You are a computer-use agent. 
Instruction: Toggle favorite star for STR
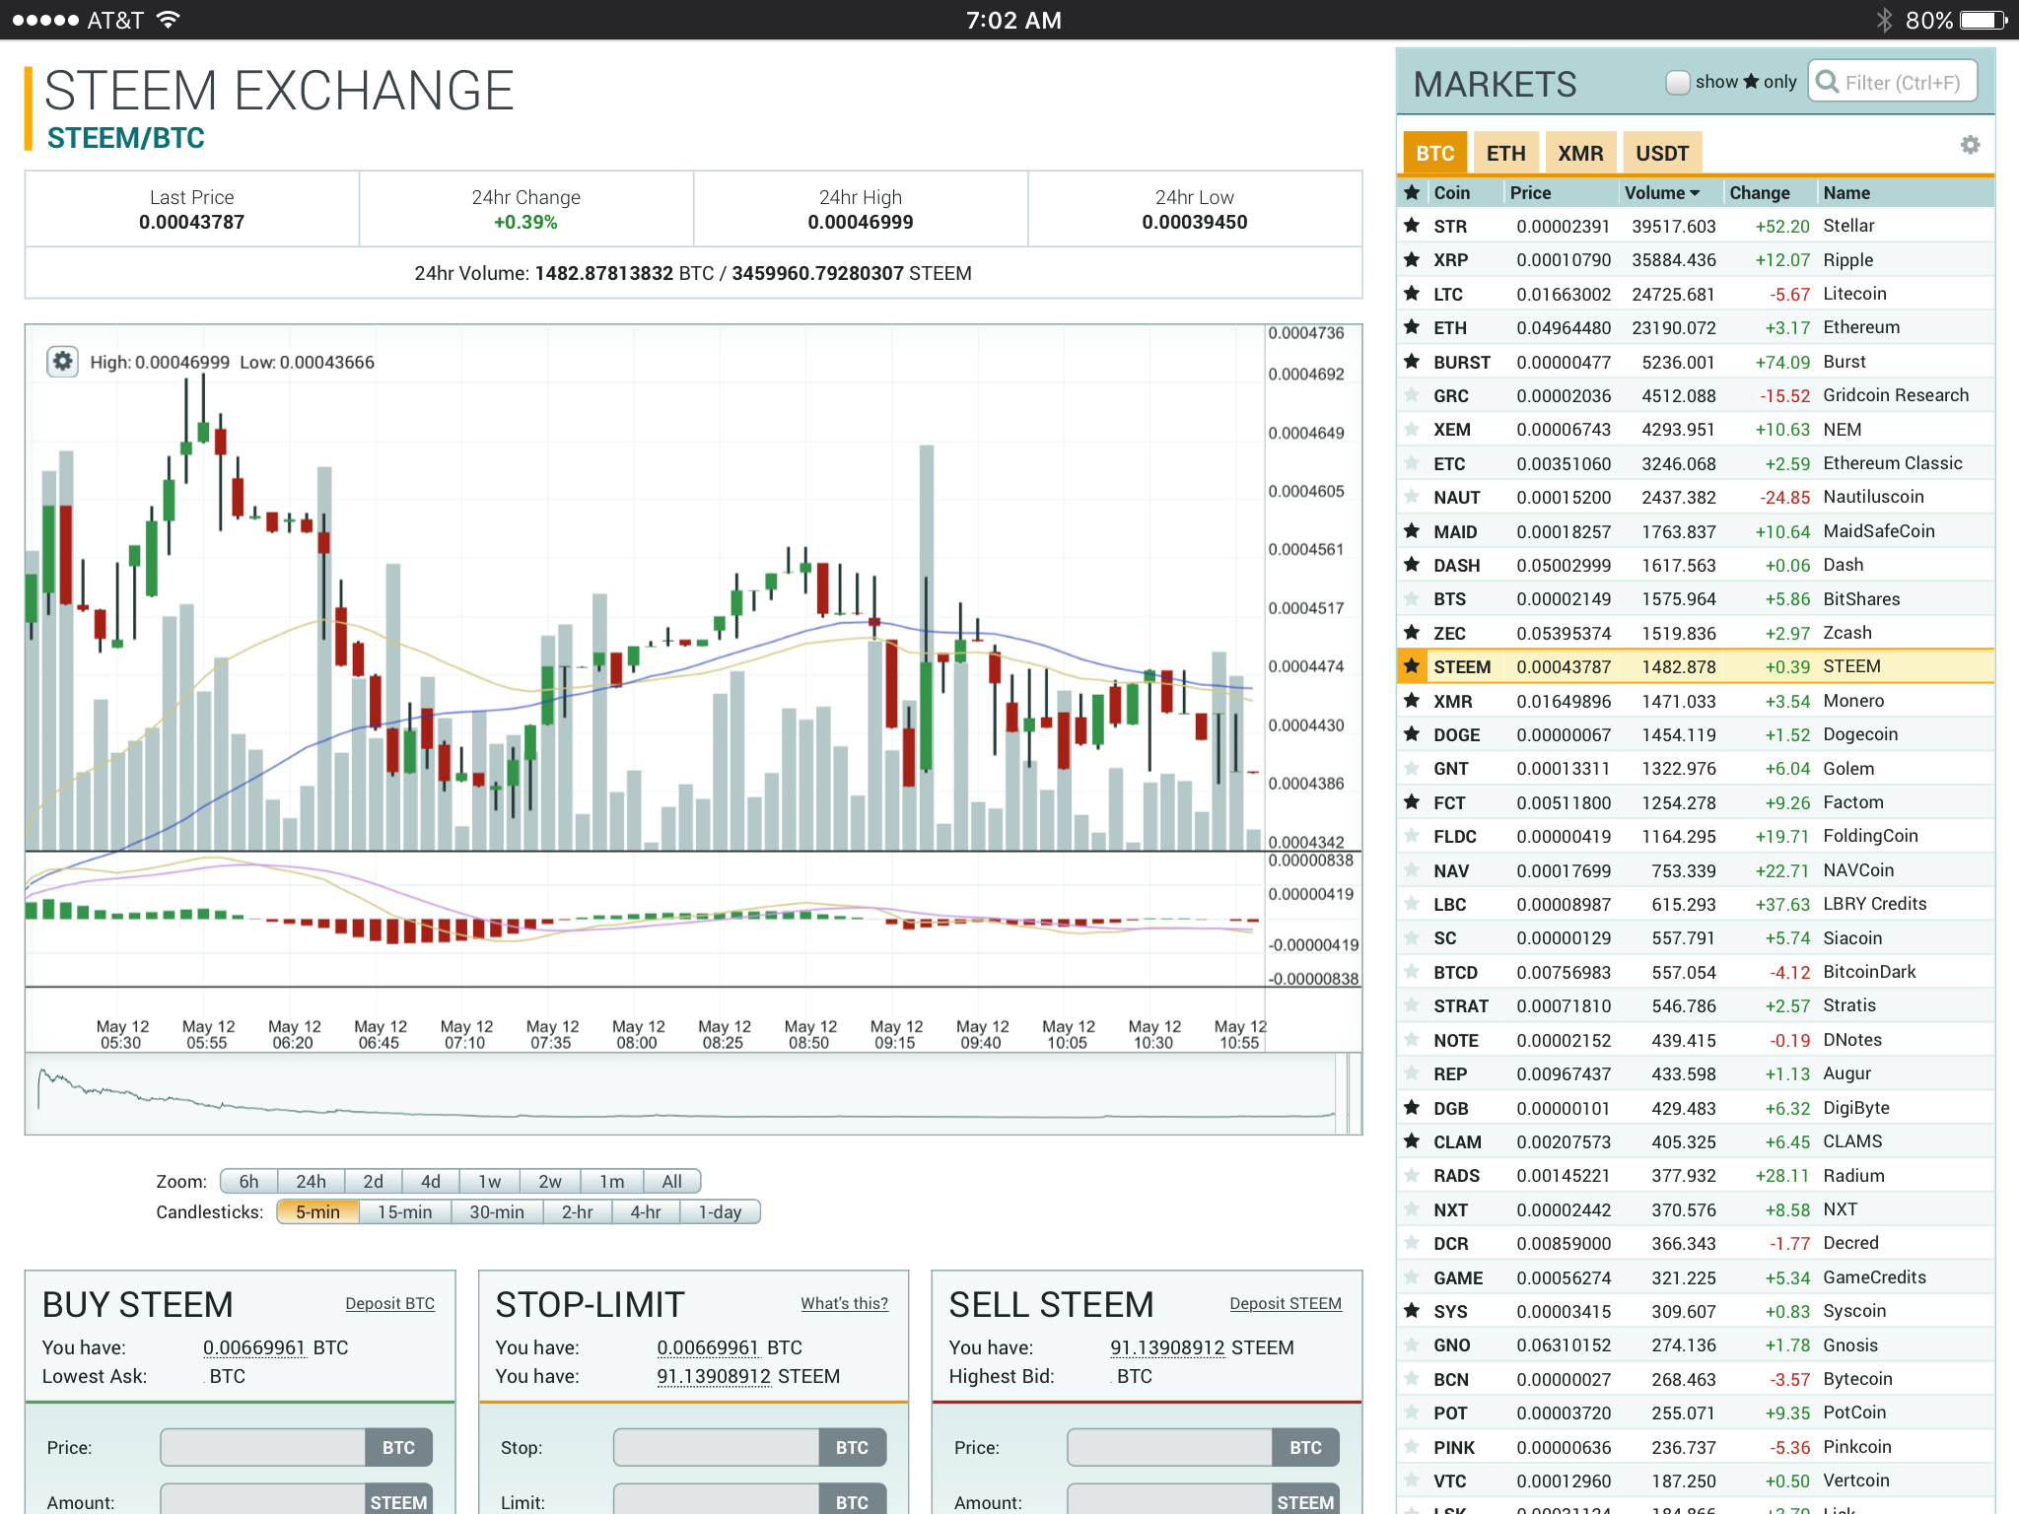point(1412,226)
